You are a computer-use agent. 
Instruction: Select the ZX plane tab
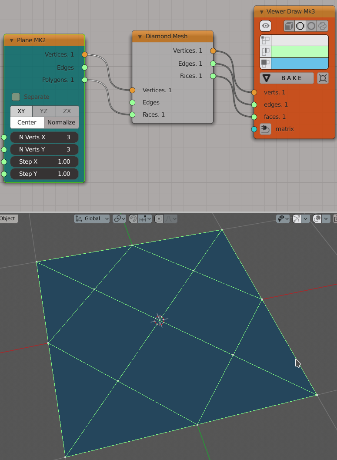click(67, 111)
